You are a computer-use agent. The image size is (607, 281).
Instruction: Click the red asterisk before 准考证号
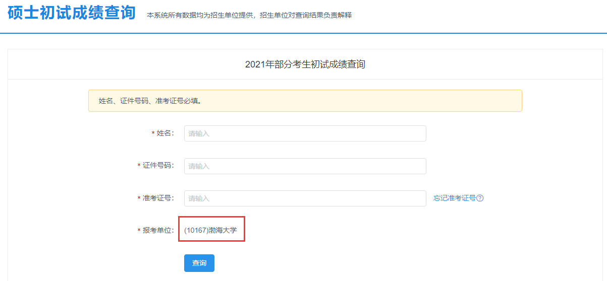point(139,199)
